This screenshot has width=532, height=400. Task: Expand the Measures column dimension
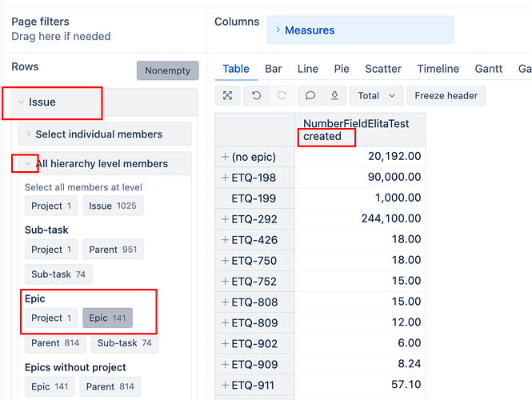tap(278, 30)
